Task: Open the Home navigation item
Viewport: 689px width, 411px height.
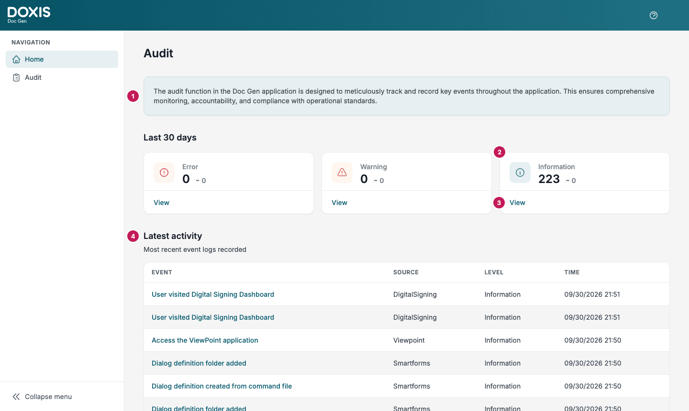Action: tap(62, 59)
